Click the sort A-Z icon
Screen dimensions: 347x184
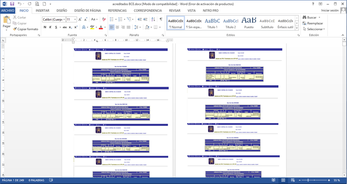(x=153, y=19)
